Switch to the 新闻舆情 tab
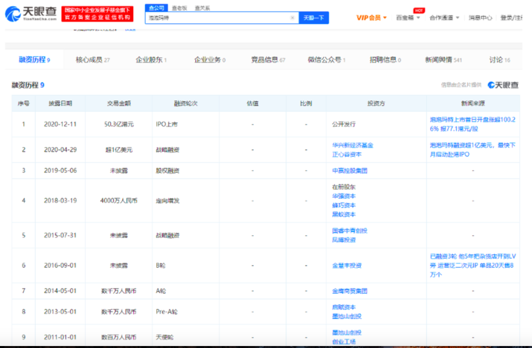The image size is (532, 348). (443, 60)
